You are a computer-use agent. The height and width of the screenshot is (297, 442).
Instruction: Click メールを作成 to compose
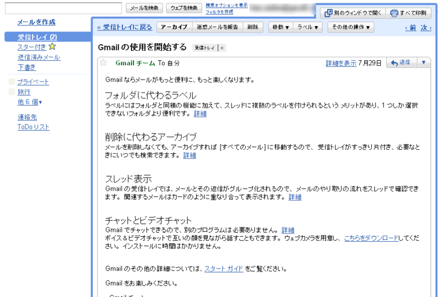point(36,22)
